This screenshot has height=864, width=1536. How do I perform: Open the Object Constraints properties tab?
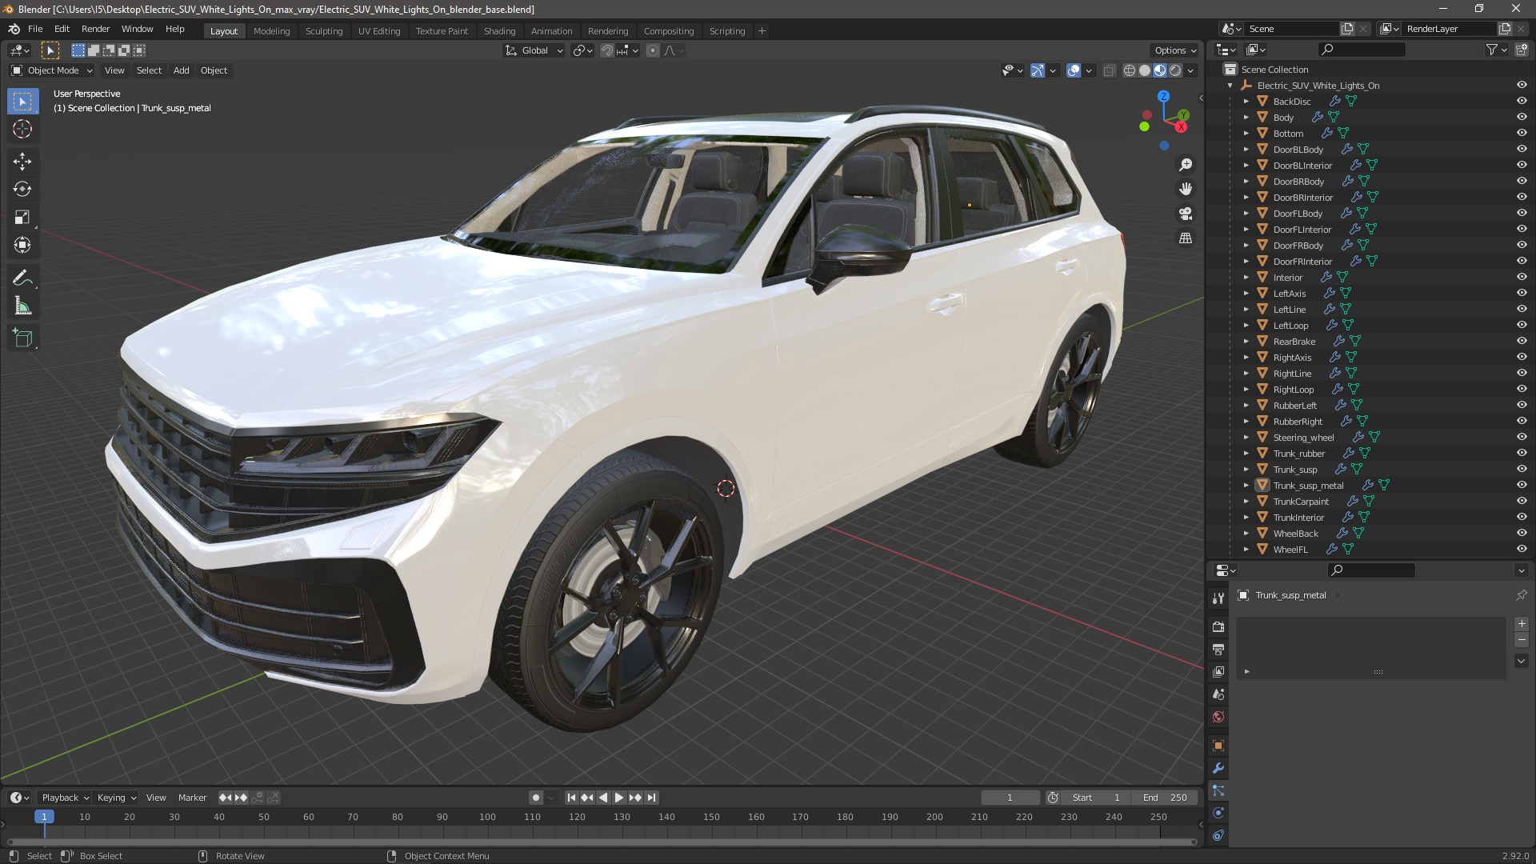(x=1218, y=835)
